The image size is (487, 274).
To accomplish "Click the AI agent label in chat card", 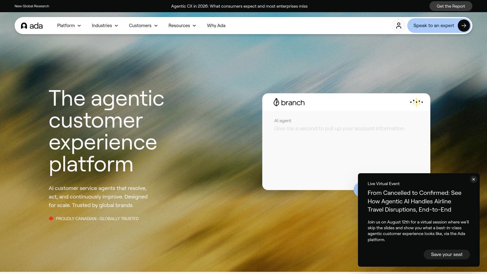I will coord(283,121).
